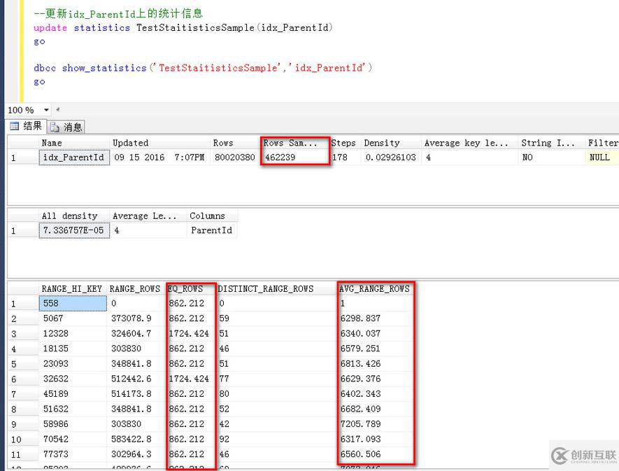Select the 51632 range key cell

click(73, 409)
